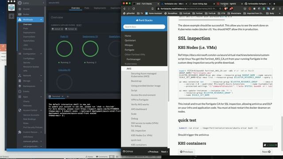Click the Storage icon in Lens sidebar
The image size is (283, 159).
coord(19,81)
